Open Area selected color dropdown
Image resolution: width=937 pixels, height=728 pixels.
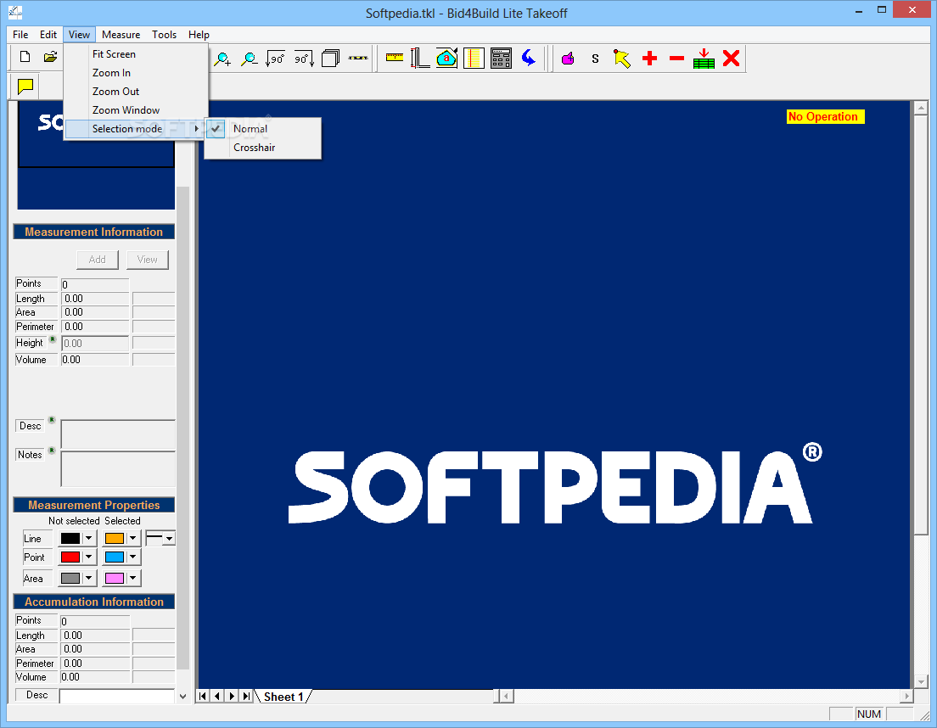(132, 578)
